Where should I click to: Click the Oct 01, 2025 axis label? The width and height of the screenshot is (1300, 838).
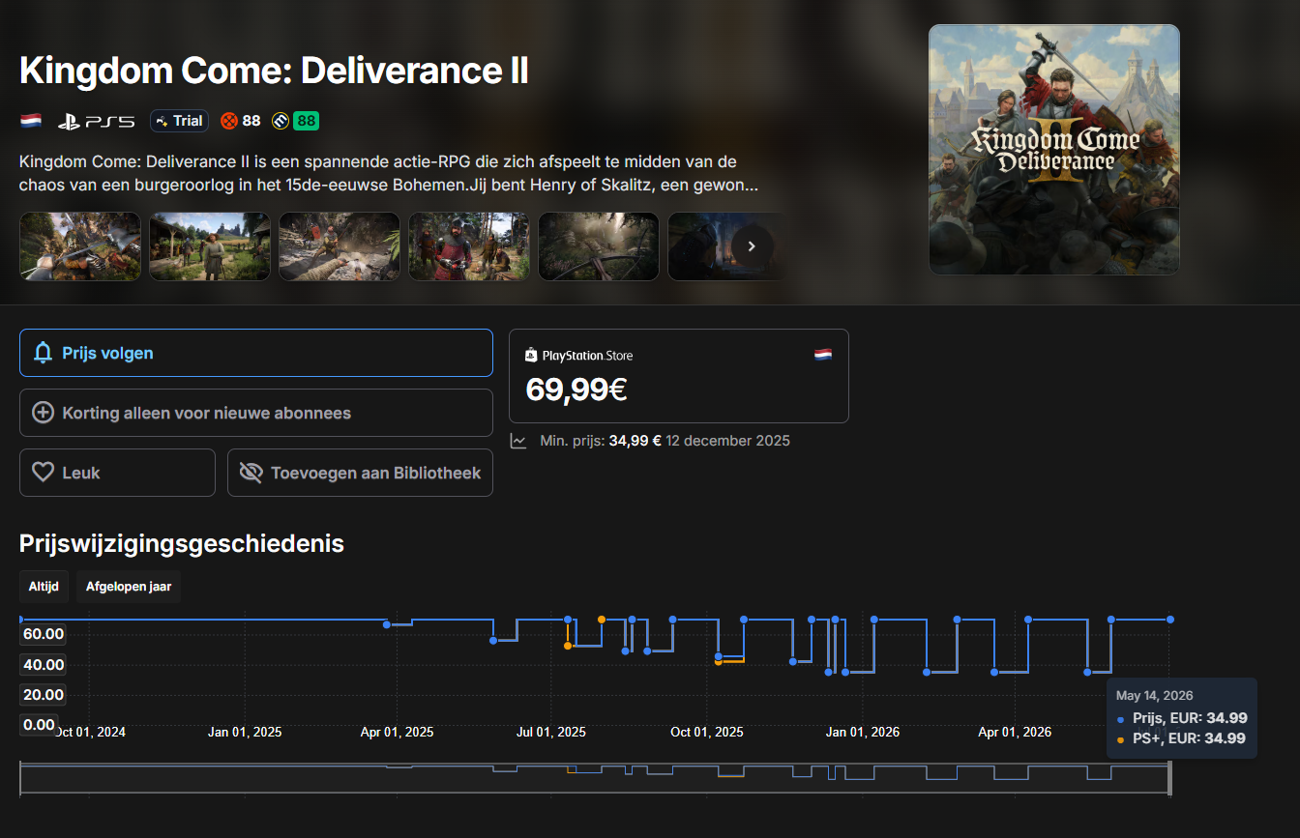click(707, 732)
